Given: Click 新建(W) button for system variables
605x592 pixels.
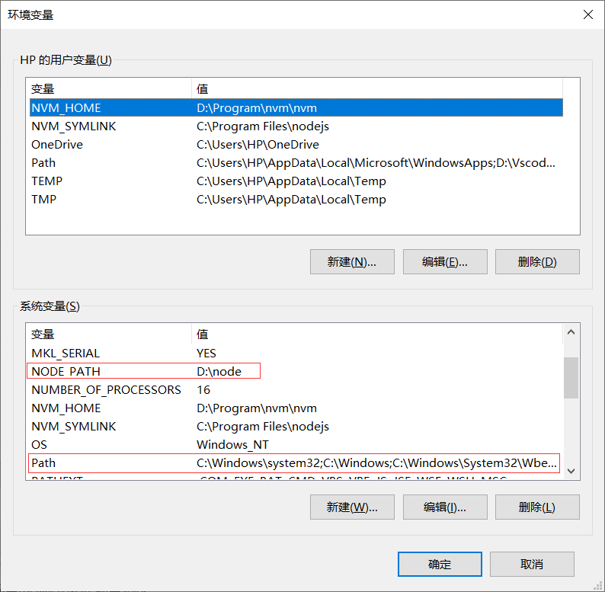Looking at the screenshot, I should pyautogui.click(x=352, y=507).
